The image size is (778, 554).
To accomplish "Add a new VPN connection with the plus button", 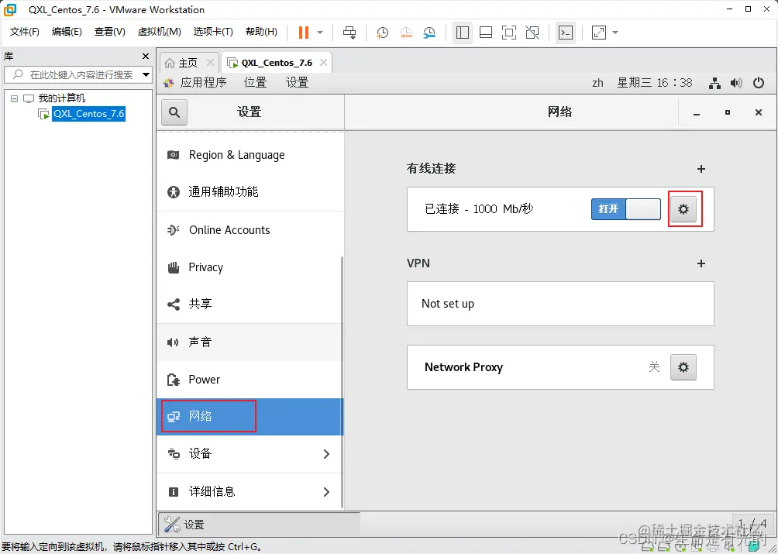I will [x=701, y=263].
